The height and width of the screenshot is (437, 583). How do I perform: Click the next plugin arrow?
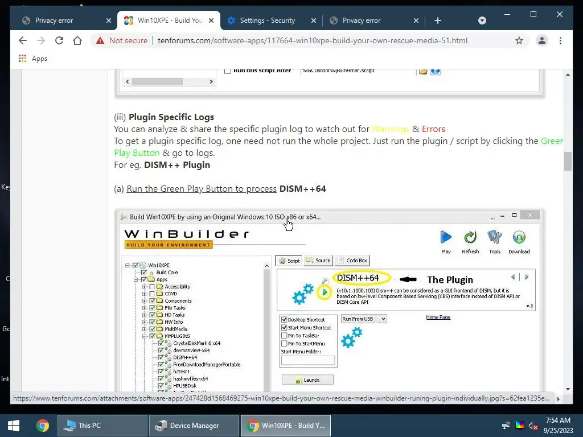pos(527,277)
